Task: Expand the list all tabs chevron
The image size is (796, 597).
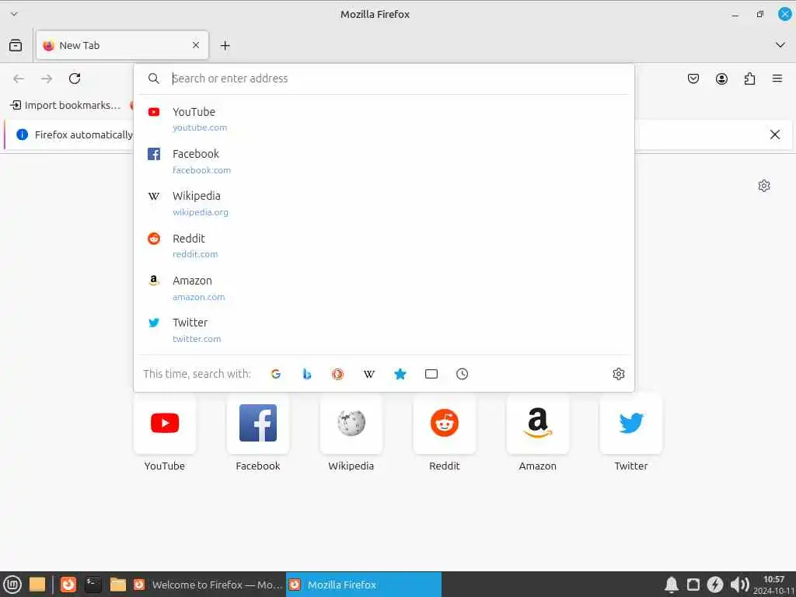Action: [x=780, y=45]
